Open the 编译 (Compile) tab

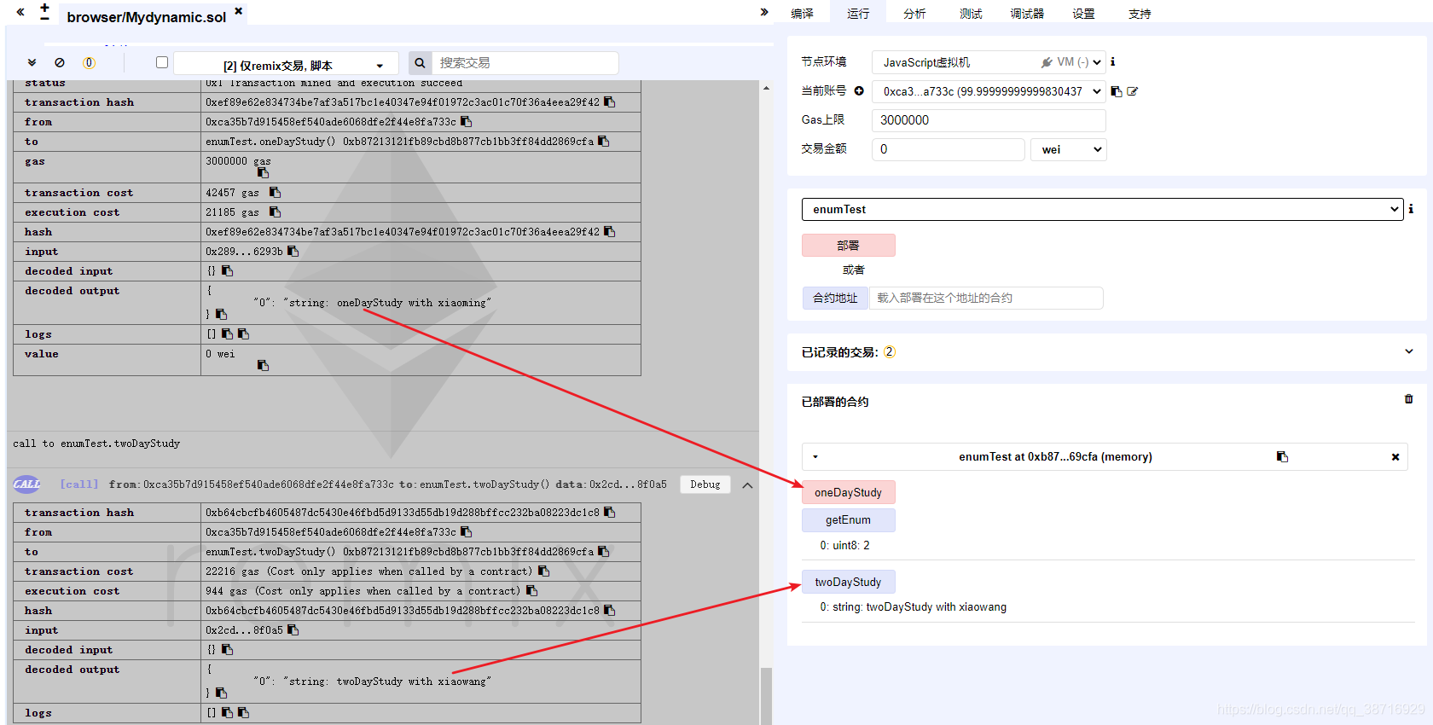(803, 14)
